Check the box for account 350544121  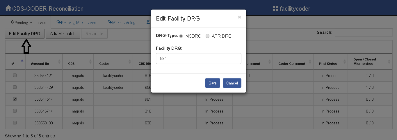click(15, 75)
